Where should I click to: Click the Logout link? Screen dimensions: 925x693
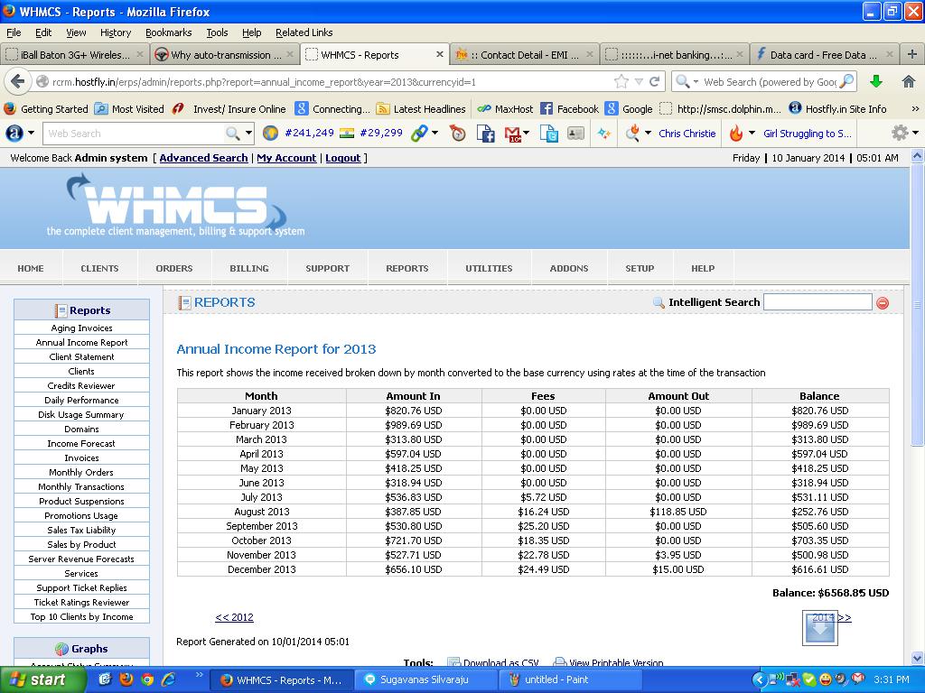[342, 158]
